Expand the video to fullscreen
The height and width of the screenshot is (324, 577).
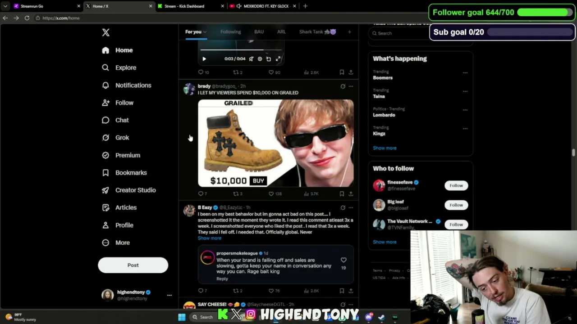point(278,59)
